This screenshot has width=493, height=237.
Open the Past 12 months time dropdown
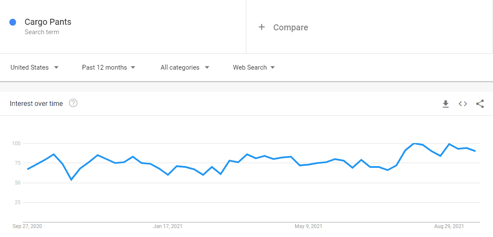coord(108,67)
